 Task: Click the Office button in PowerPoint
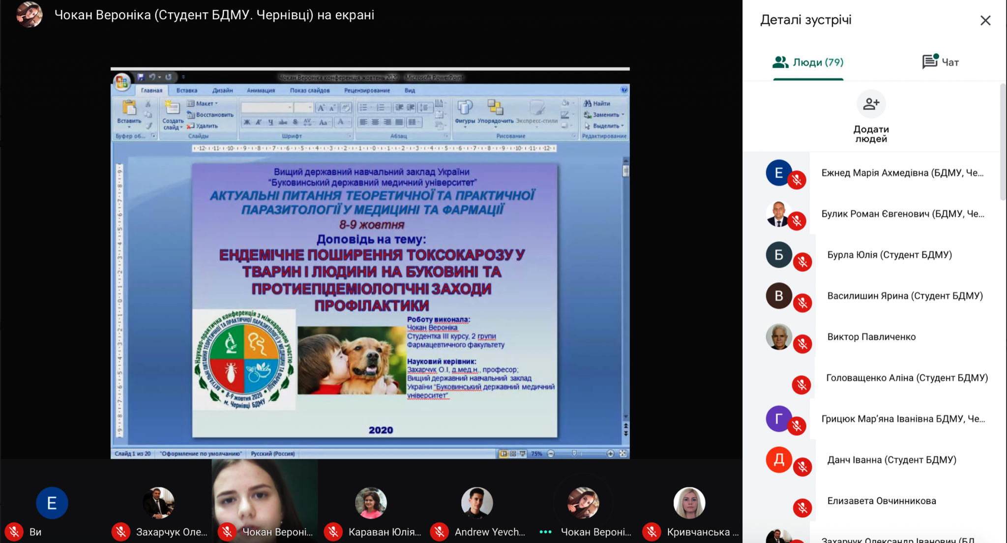tap(121, 82)
